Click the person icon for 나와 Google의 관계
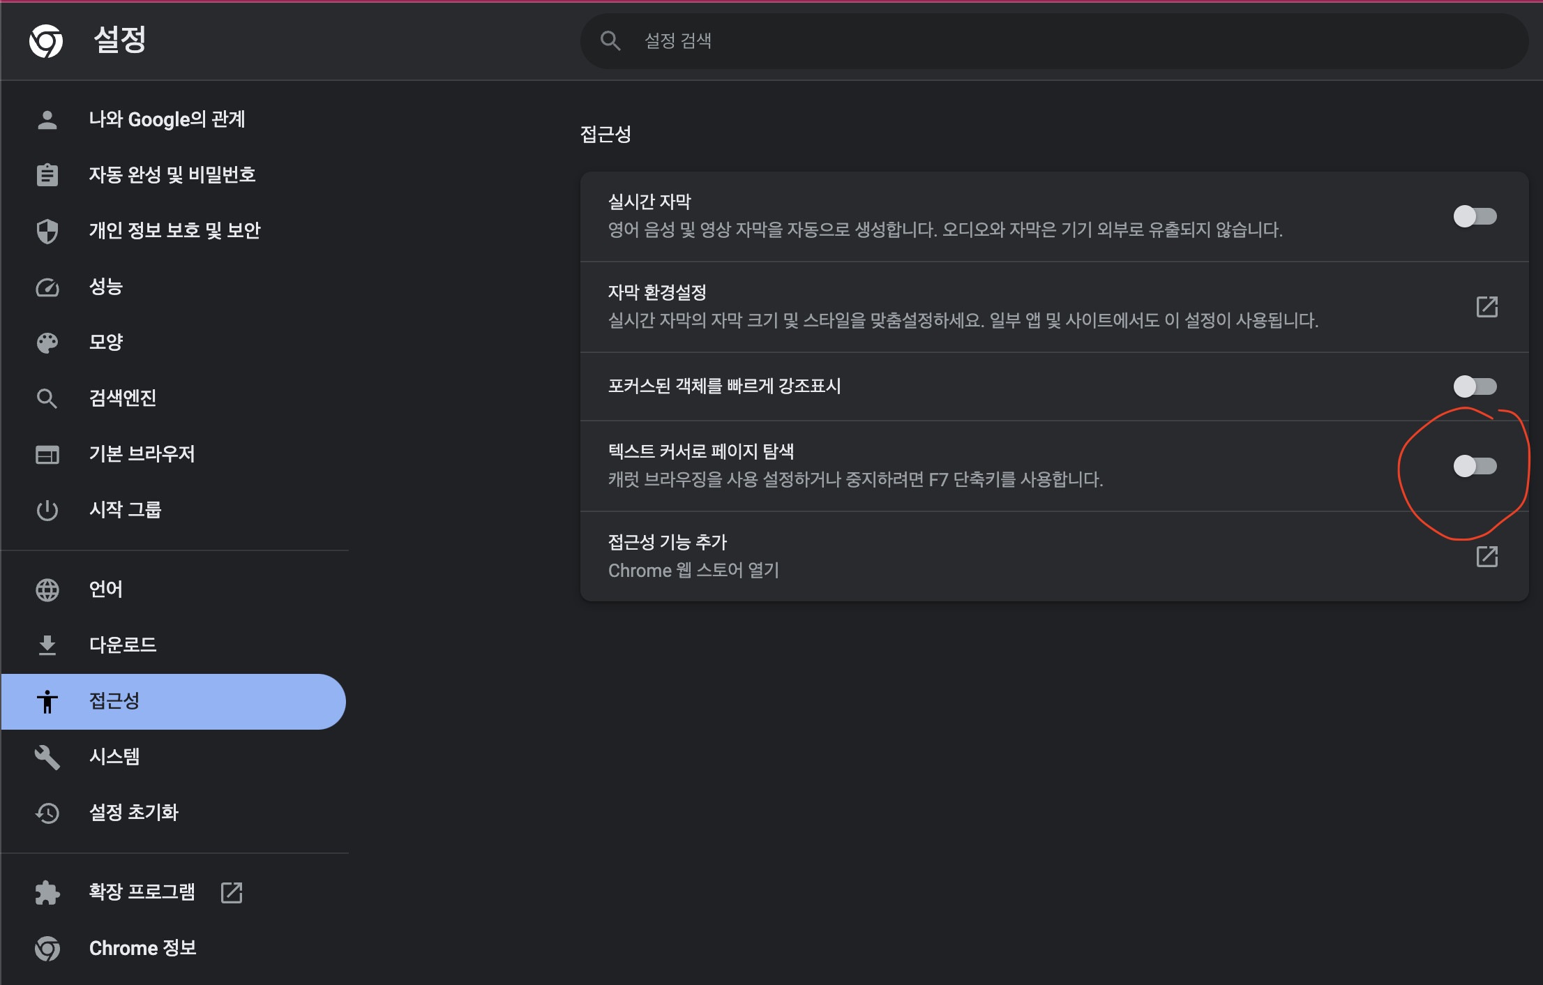Screen dimensions: 1543x985 coord(47,120)
